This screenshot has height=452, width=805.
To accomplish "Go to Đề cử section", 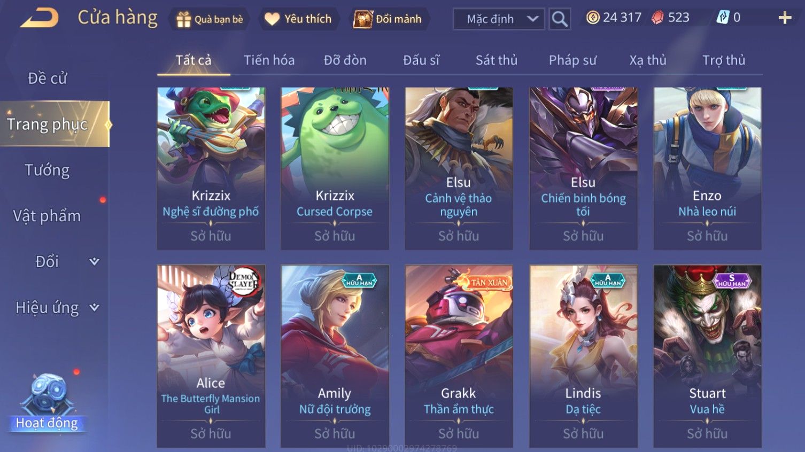I will 47,78.
